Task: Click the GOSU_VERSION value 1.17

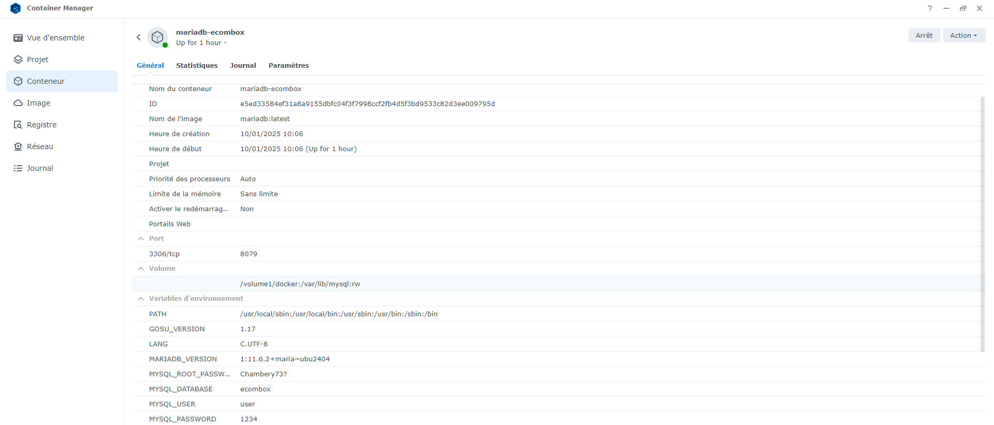Action: click(x=248, y=329)
